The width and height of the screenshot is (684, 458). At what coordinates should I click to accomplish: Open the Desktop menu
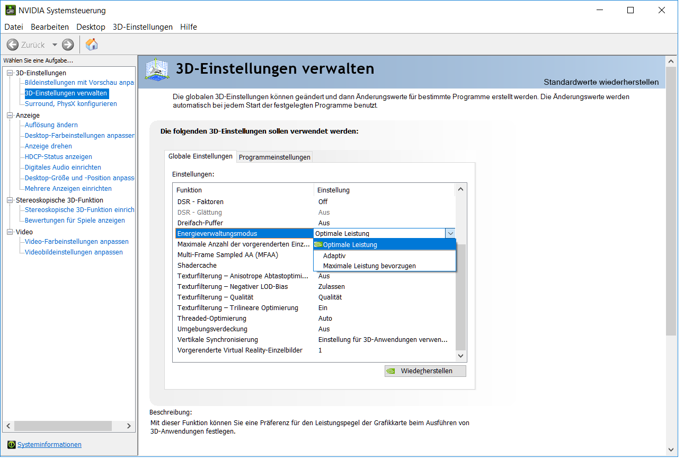pos(91,27)
